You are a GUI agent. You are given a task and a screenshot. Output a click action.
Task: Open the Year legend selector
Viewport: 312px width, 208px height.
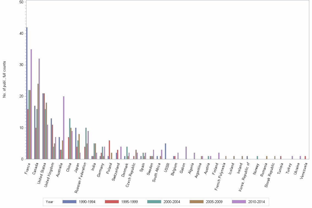click(49, 202)
